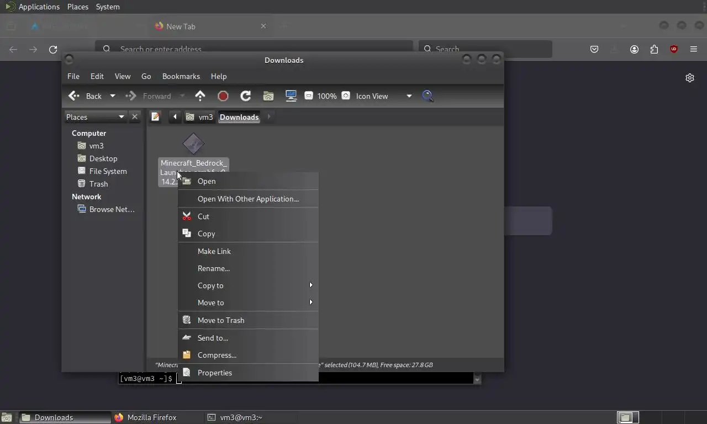Click the Computer icon in toolbar

pos(291,96)
